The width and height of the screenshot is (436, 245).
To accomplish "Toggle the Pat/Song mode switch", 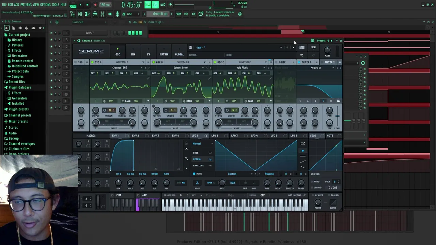I will (73, 5).
